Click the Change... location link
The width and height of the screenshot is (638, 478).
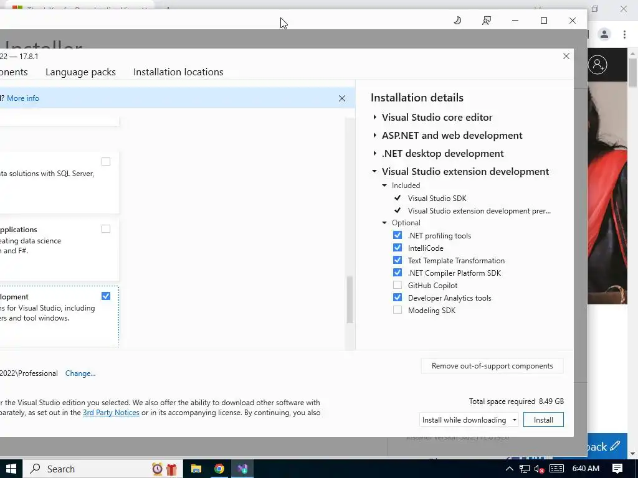[x=80, y=373]
